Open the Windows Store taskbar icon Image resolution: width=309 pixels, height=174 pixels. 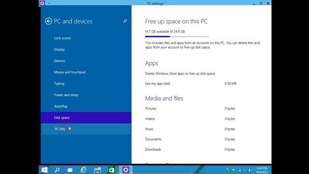pyautogui.click(x=112, y=170)
